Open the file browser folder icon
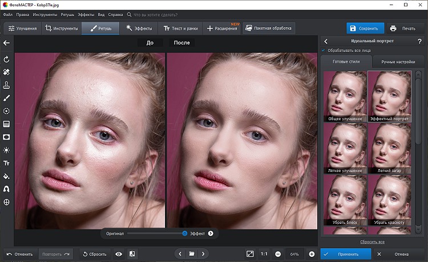The image size is (428, 262). pyautogui.click(x=192, y=253)
